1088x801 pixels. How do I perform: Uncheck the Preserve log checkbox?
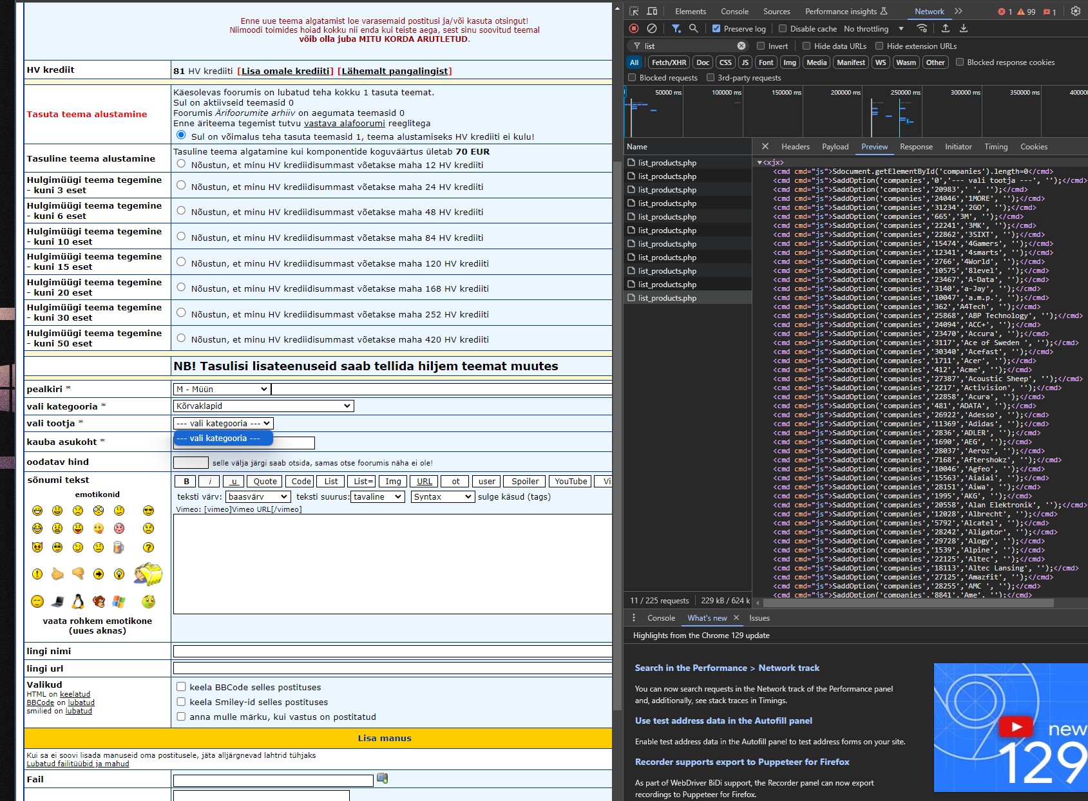pos(716,28)
